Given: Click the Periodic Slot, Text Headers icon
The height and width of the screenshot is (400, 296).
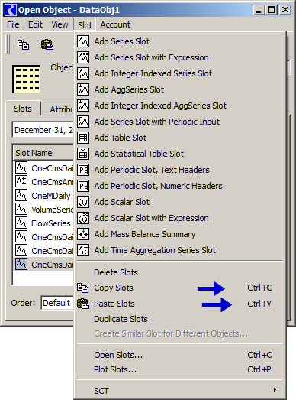Looking at the screenshot, I should point(83,170).
